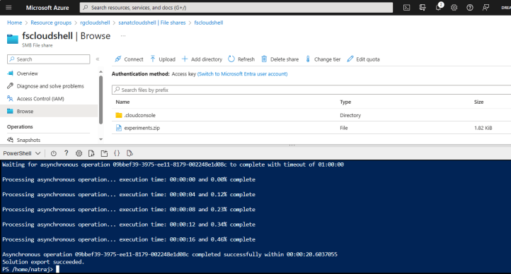The width and height of the screenshot is (511, 274).
Task: Go to Resource groups breadcrumb
Action: 51,23
